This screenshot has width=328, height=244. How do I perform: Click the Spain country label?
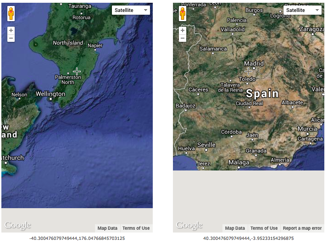click(262, 93)
